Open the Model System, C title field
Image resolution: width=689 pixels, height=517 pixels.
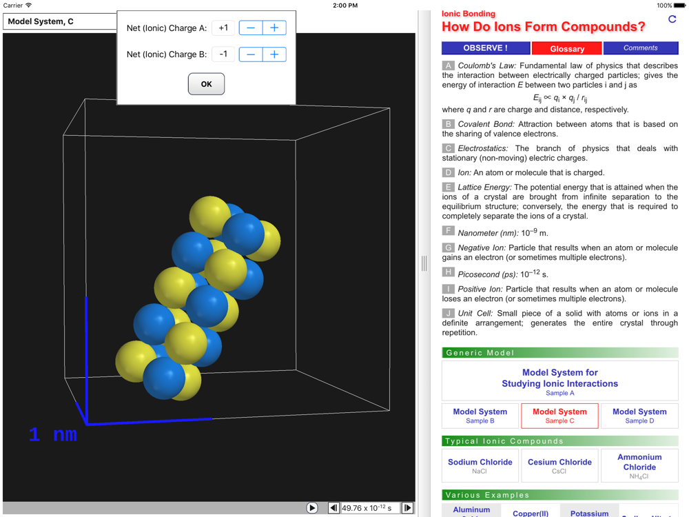[60, 21]
